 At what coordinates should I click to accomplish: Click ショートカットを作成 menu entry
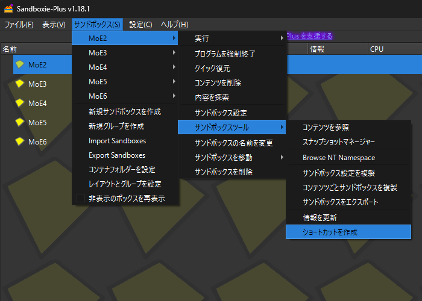pyautogui.click(x=348, y=232)
